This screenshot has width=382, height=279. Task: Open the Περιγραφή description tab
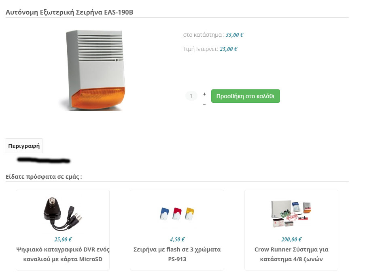coord(24,146)
